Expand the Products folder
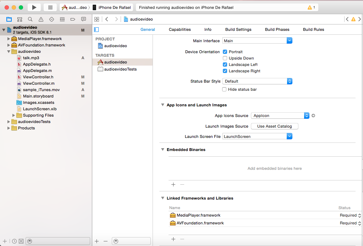 click(x=9, y=128)
